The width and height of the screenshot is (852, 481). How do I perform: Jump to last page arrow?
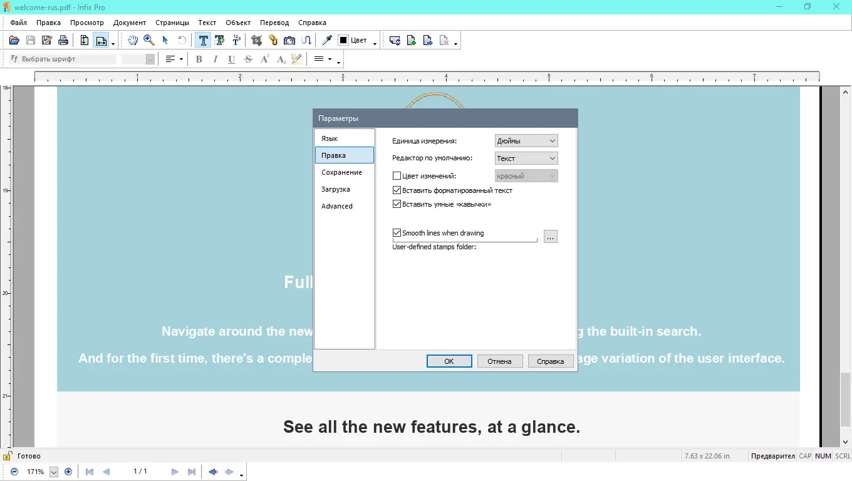point(192,472)
